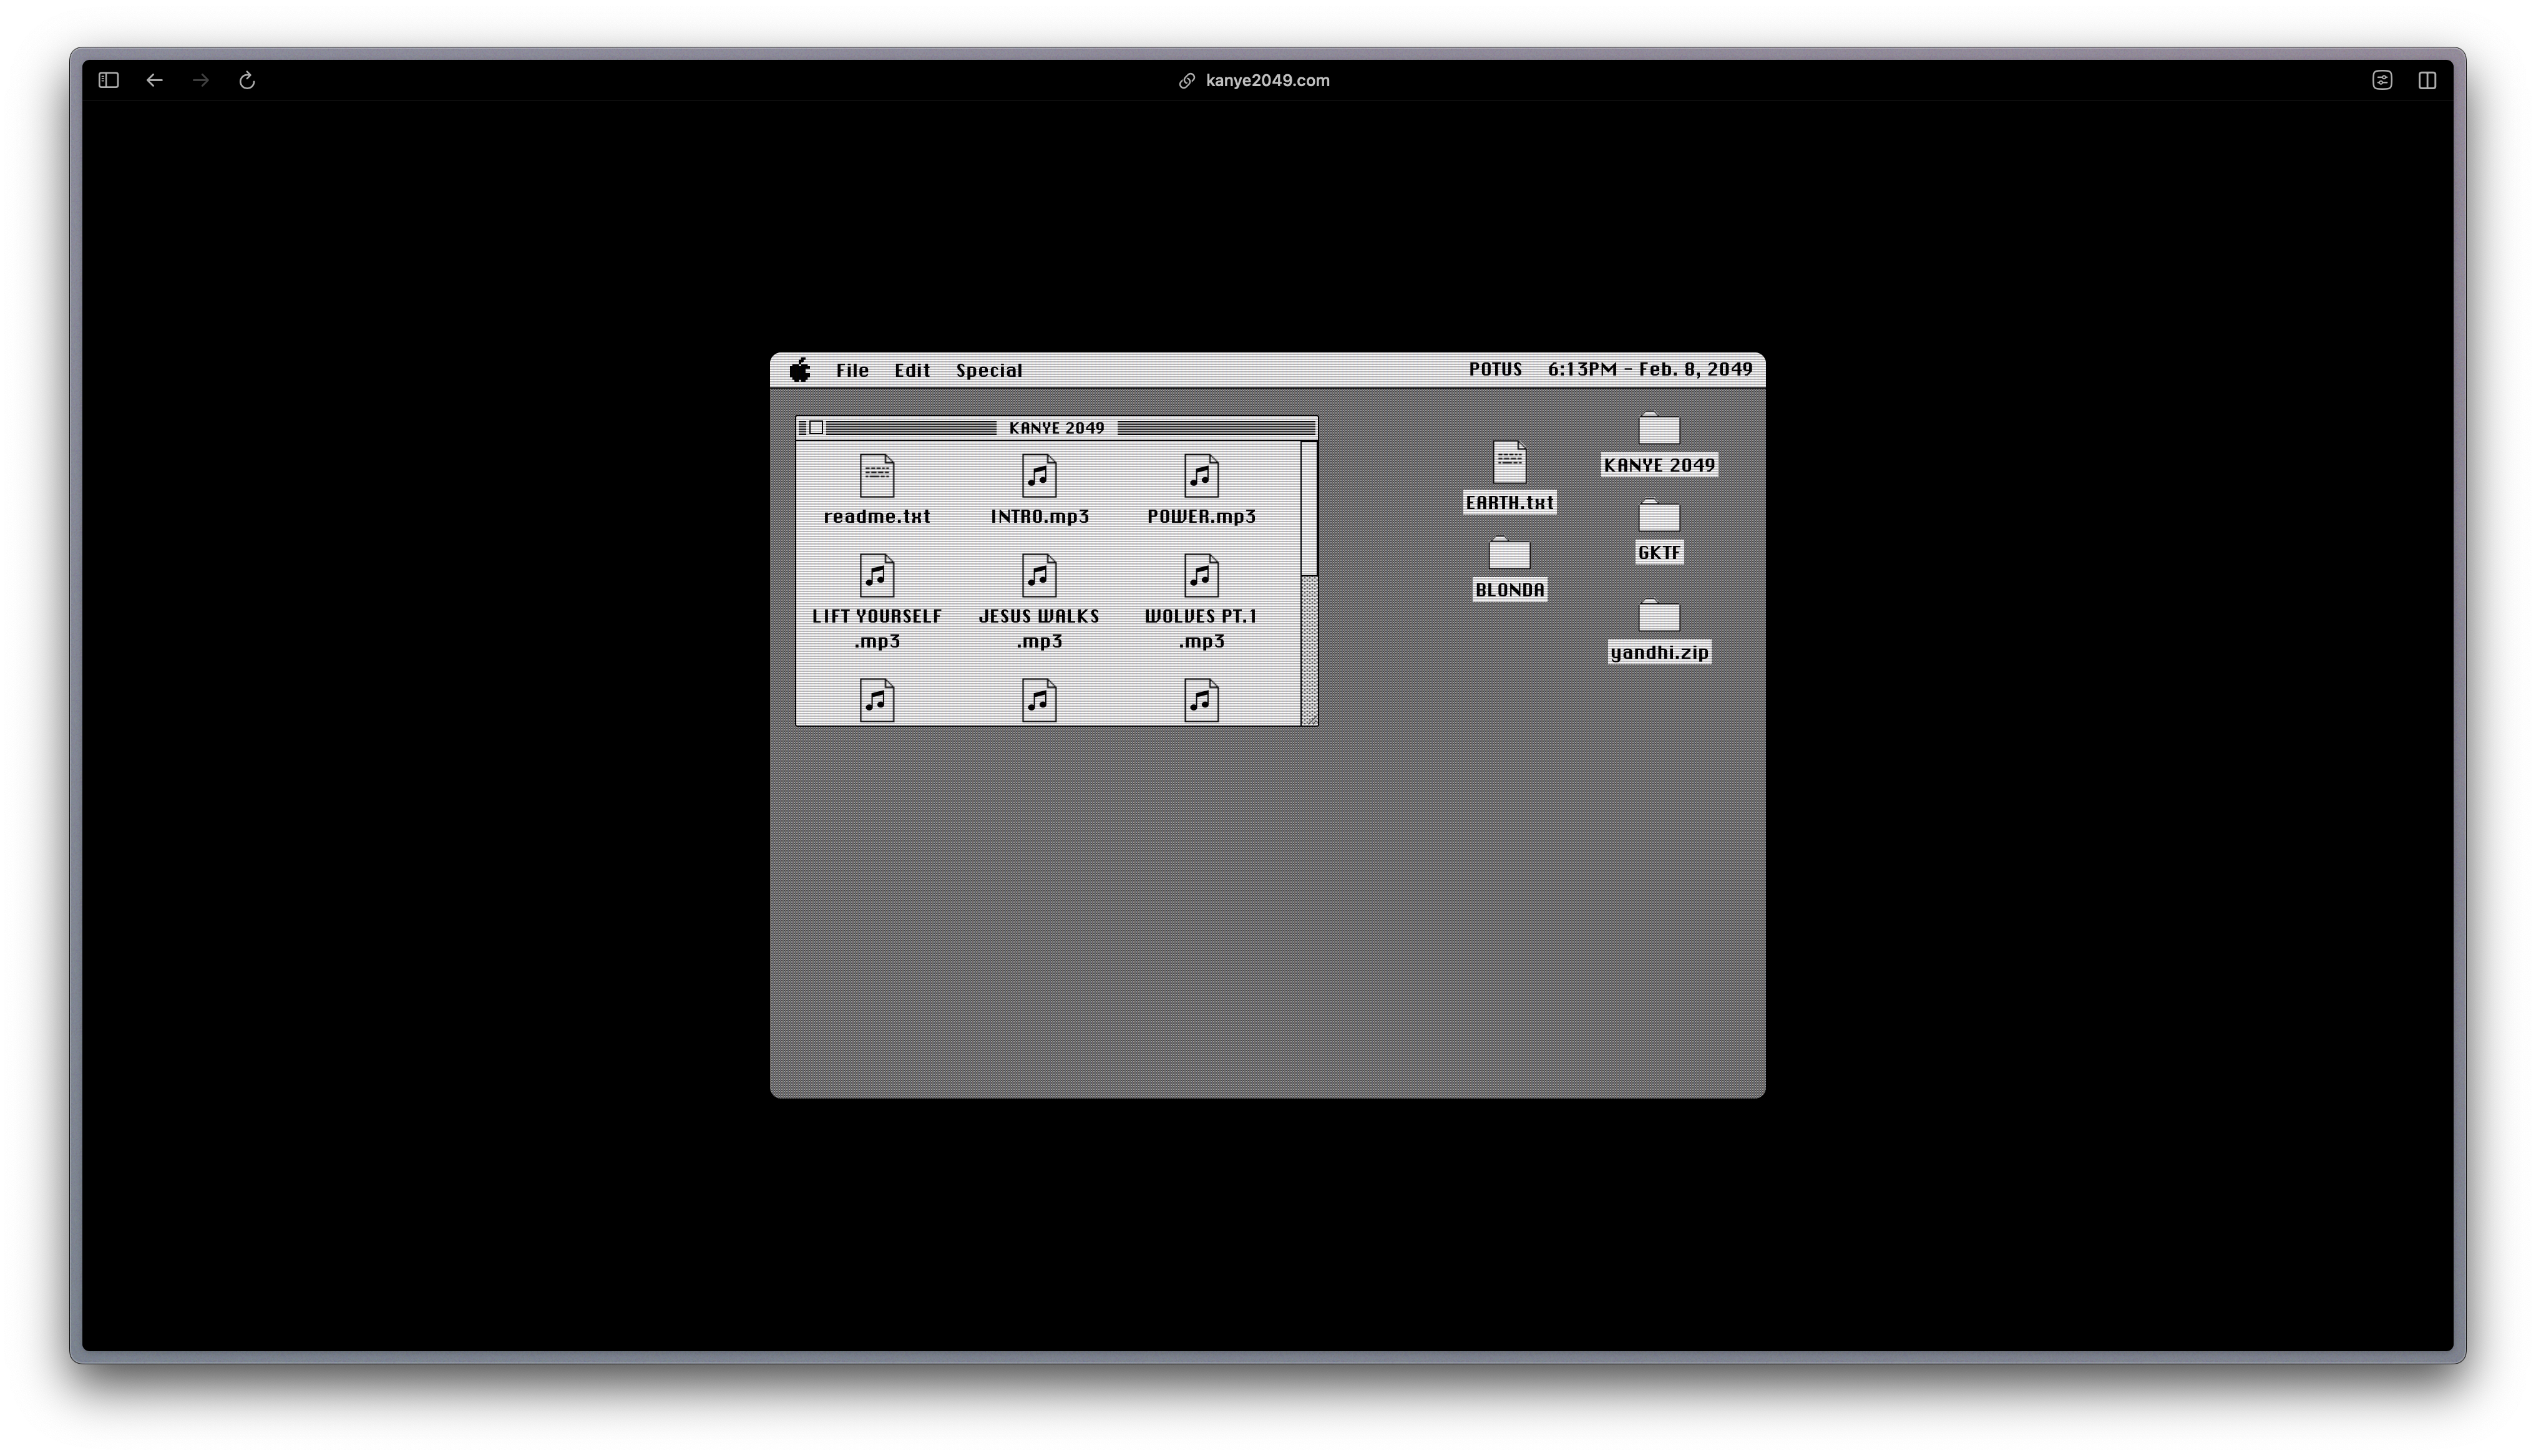Open the JESUS WALKS .mp3 file

coord(1039,577)
